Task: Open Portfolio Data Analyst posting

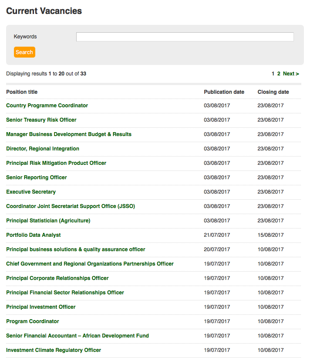Action: point(34,235)
